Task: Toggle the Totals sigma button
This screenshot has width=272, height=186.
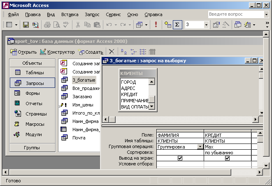Action: [177, 25]
